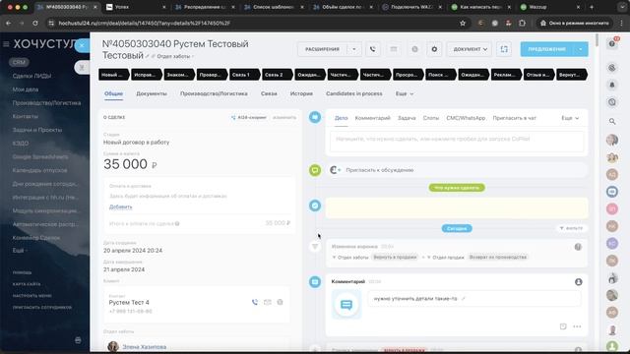630x354 pixels.
Task: Open the gear settings icon in deal header
Action: [434, 49]
